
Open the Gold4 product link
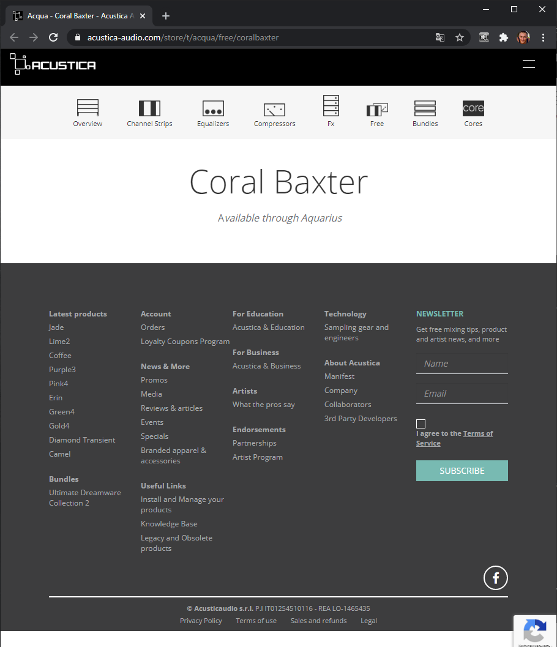click(59, 426)
